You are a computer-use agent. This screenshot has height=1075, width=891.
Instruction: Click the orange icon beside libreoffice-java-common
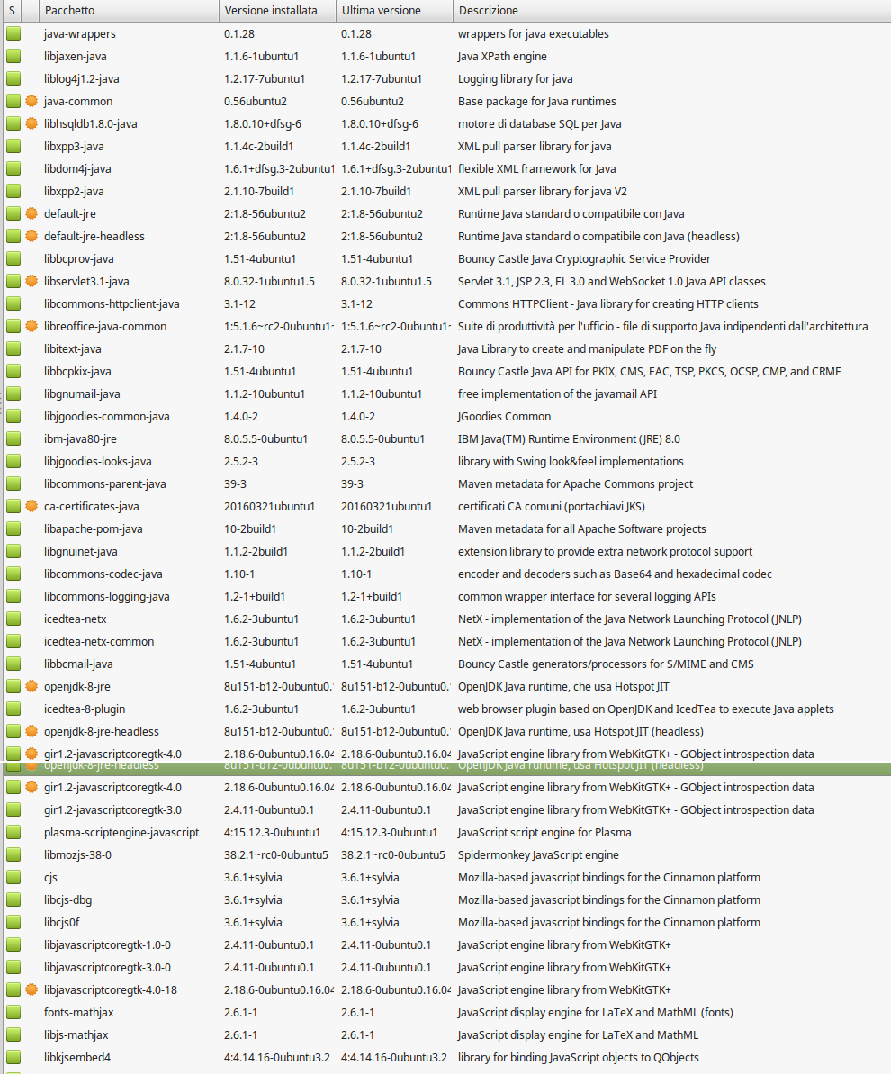pyautogui.click(x=31, y=326)
